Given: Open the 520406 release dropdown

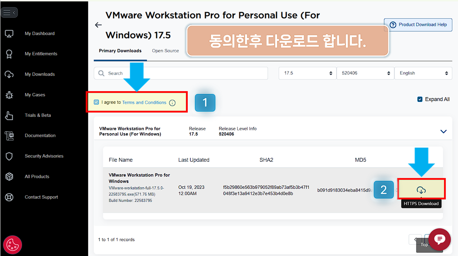Looking at the screenshot, I should coord(365,73).
